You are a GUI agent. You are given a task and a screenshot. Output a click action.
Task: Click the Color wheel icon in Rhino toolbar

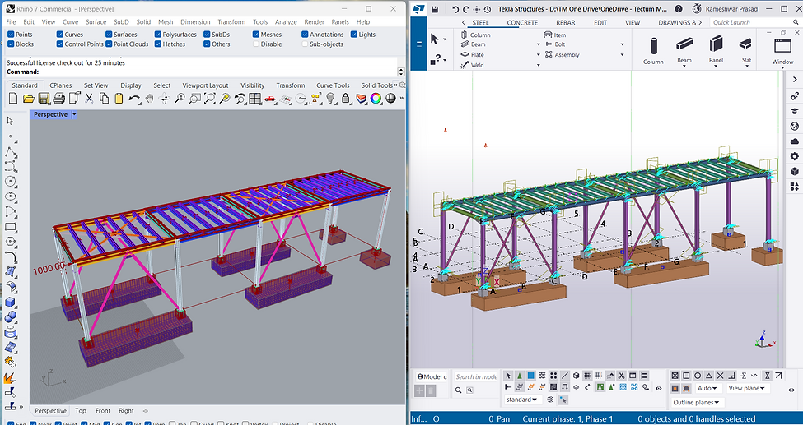tap(376, 98)
